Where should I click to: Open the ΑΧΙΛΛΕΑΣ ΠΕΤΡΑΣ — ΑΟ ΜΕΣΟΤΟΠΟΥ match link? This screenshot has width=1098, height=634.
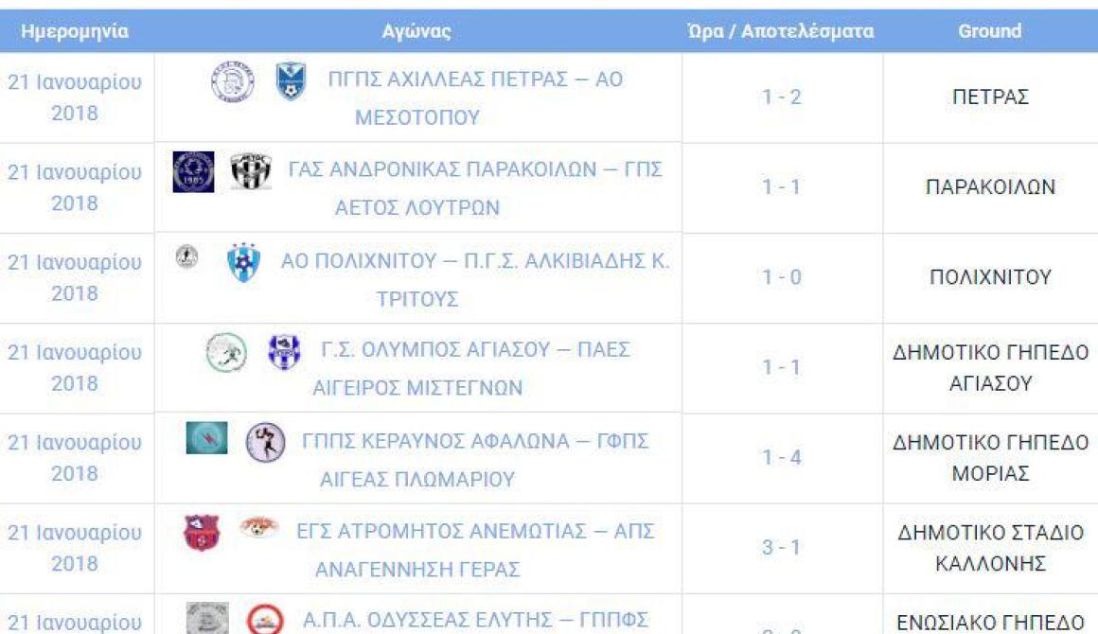475,98
